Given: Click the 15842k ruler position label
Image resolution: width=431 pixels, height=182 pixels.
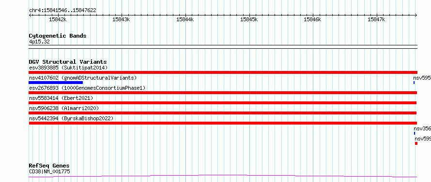Looking at the screenshot, I should [58, 19].
